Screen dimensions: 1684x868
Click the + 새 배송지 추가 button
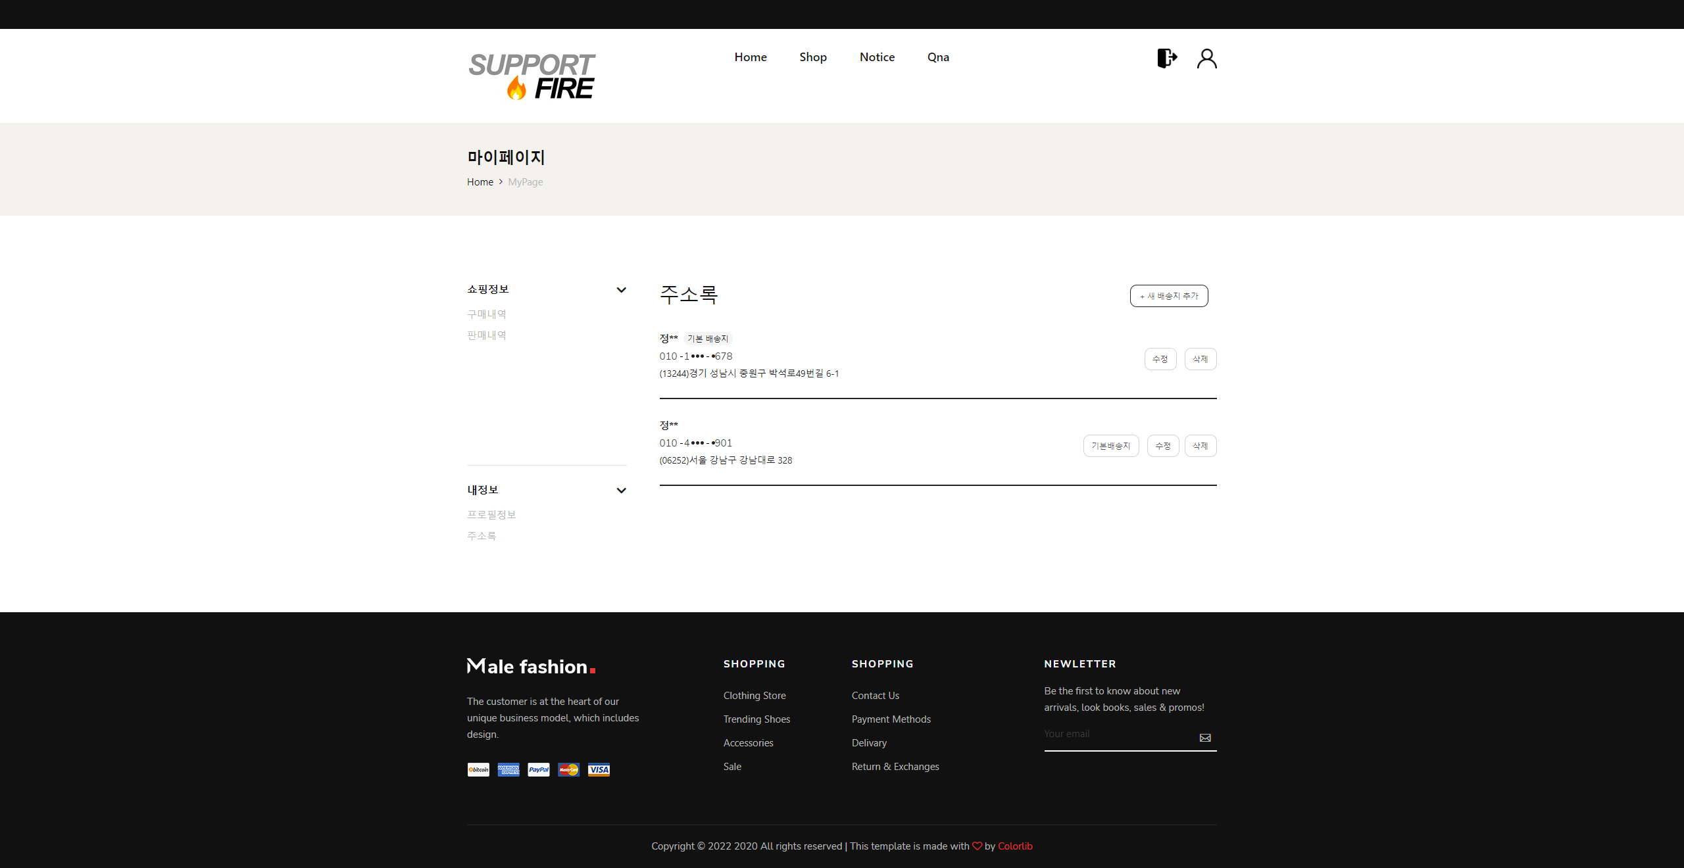(1168, 296)
